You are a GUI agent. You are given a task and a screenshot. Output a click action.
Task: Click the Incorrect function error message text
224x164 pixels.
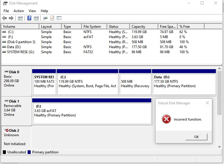click(x=188, y=119)
